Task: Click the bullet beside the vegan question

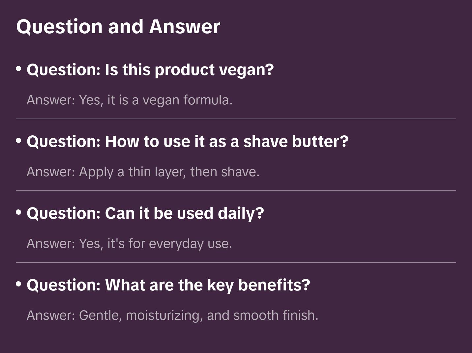Action: 19,69
